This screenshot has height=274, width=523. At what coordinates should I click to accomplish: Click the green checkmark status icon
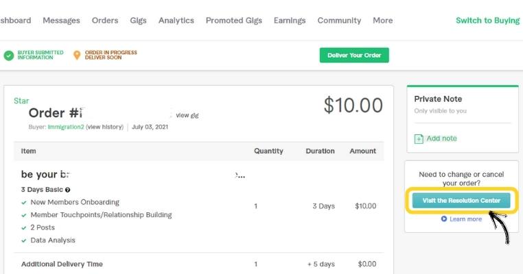(9, 55)
